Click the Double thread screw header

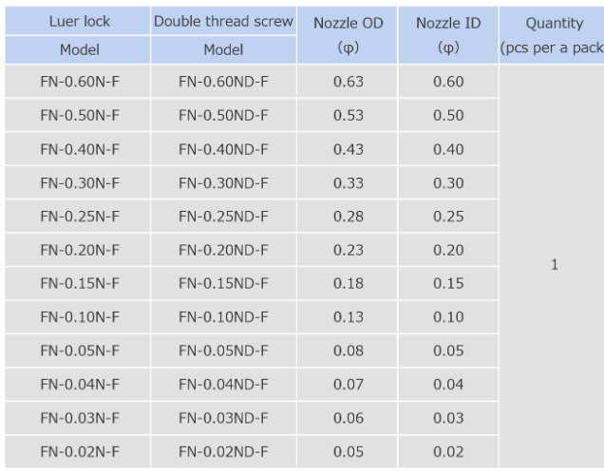(223, 22)
